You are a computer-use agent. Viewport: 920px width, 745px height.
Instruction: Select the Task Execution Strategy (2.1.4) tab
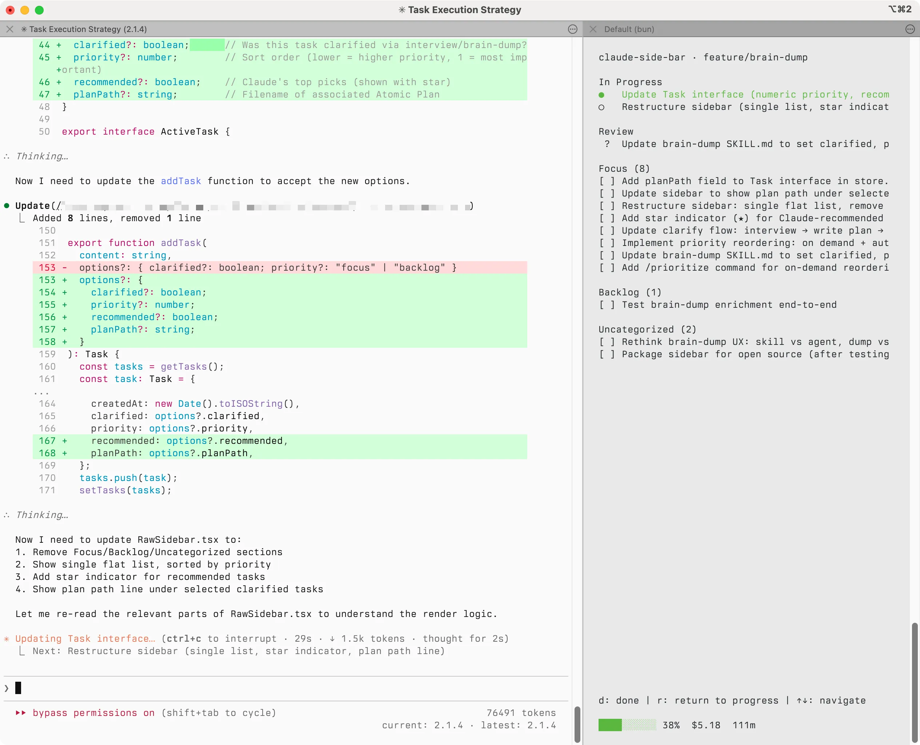pyautogui.click(x=84, y=29)
